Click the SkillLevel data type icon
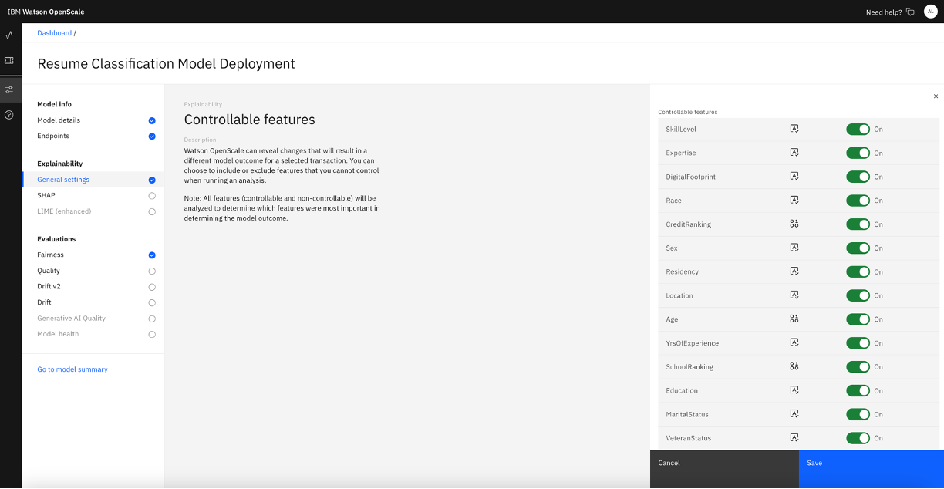Viewport: 944px width, 489px height. pos(794,129)
